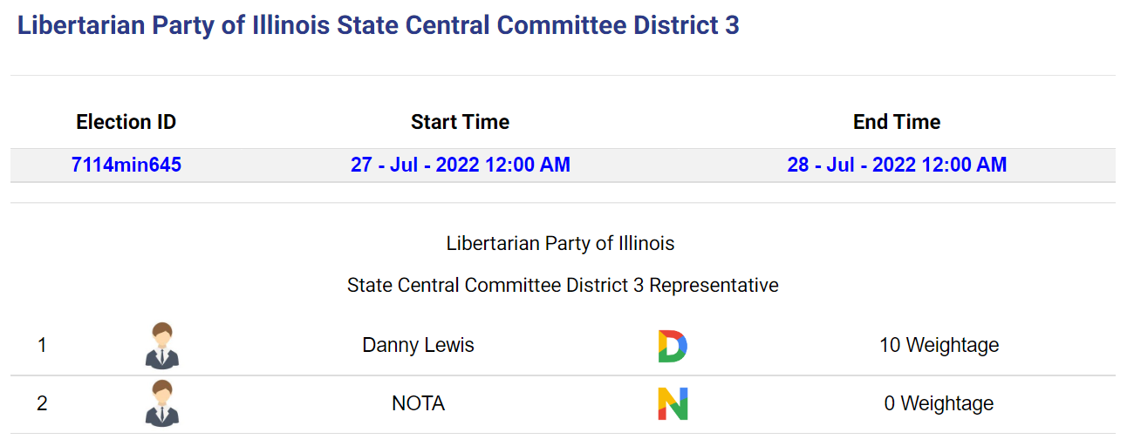The width and height of the screenshot is (1134, 446).
Task: Click the End Time column header
Action: point(897,122)
